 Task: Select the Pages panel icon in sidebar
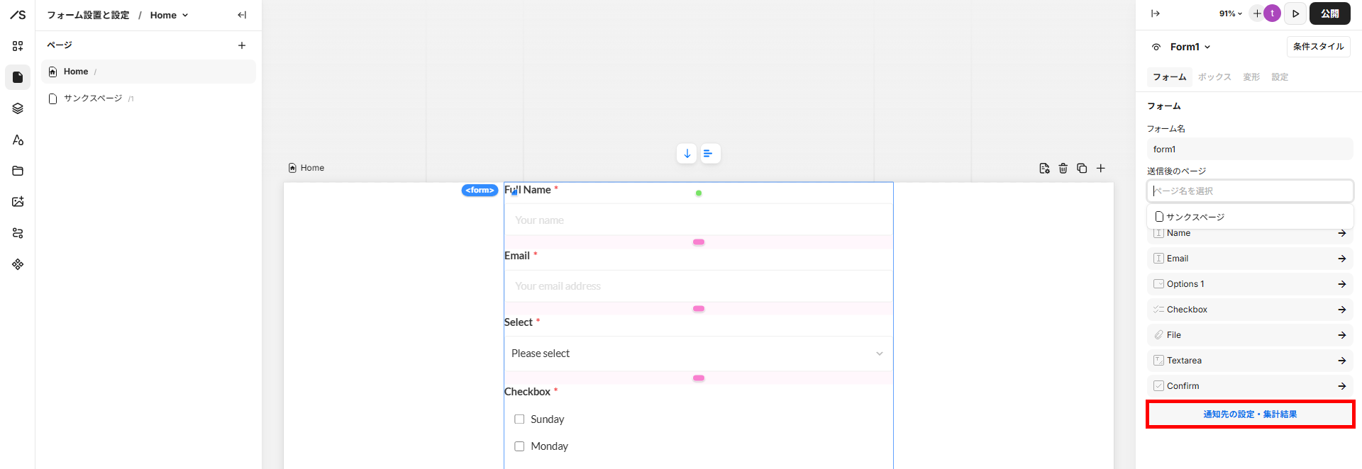(x=18, y=77)
